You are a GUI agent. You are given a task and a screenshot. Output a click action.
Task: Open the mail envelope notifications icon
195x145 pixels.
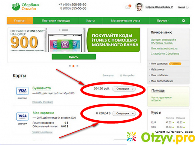[x=128, y=7]
